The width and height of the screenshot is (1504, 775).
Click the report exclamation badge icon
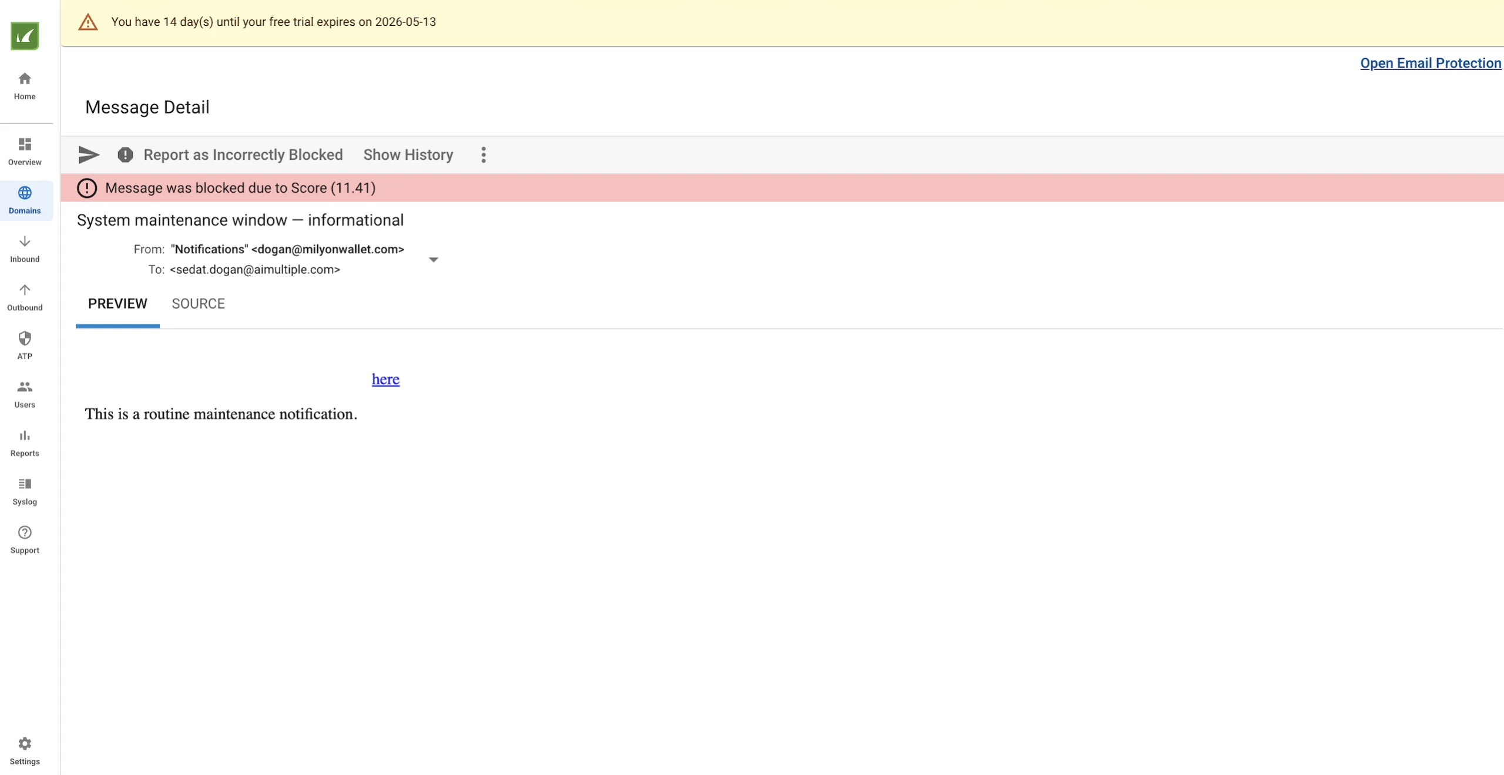click(125, 155)
